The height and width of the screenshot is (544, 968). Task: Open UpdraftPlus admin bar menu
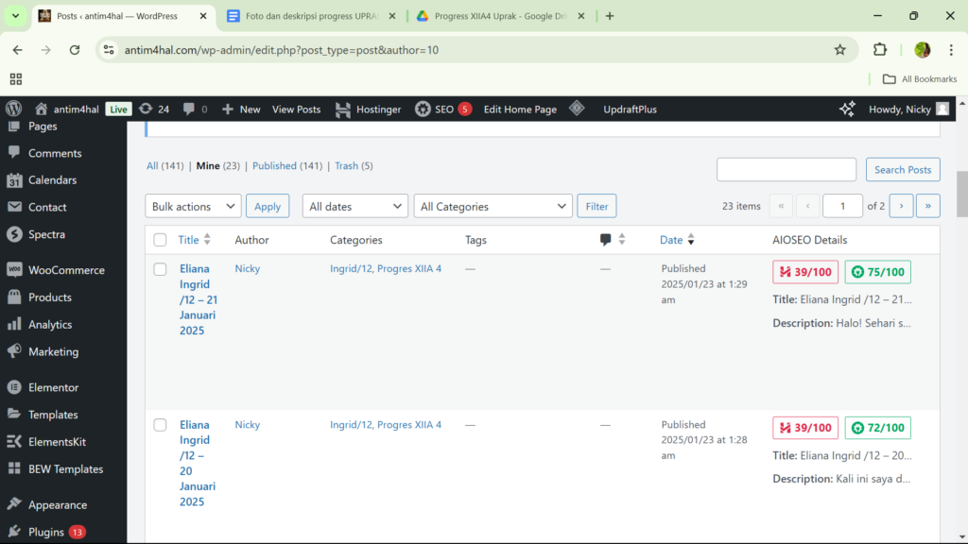[630, 110]
